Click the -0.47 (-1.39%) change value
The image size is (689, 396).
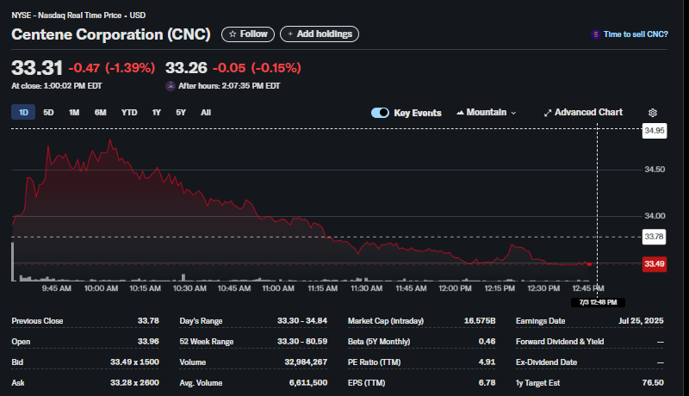point(112,68)
